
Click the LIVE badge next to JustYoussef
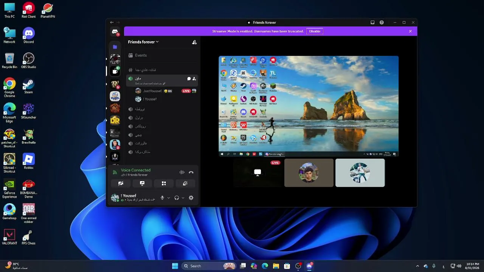click(x=186, y=91)
